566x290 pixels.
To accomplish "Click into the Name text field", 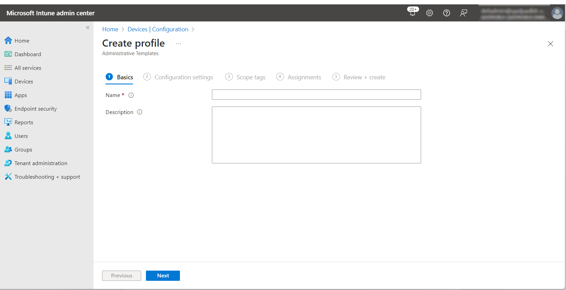I will 316,95.
